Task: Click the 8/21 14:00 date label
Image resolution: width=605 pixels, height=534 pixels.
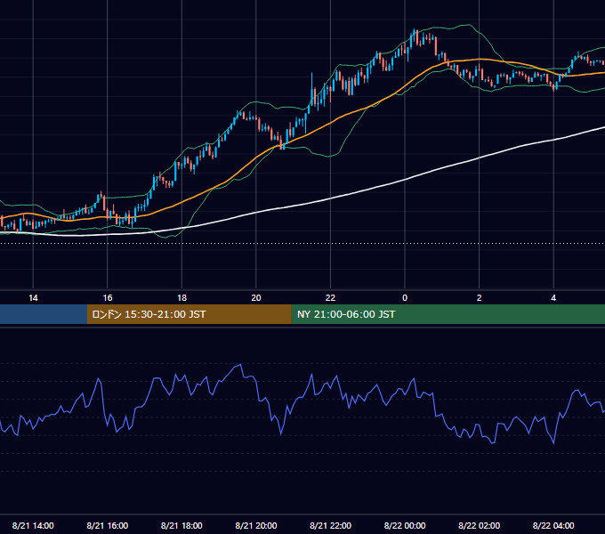Action: pyautogui.click(x=33, y=525)
